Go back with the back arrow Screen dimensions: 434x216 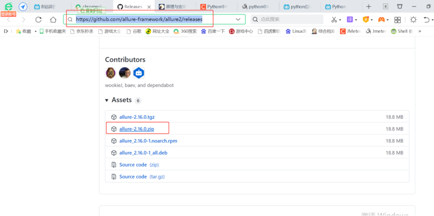[9, 20]
